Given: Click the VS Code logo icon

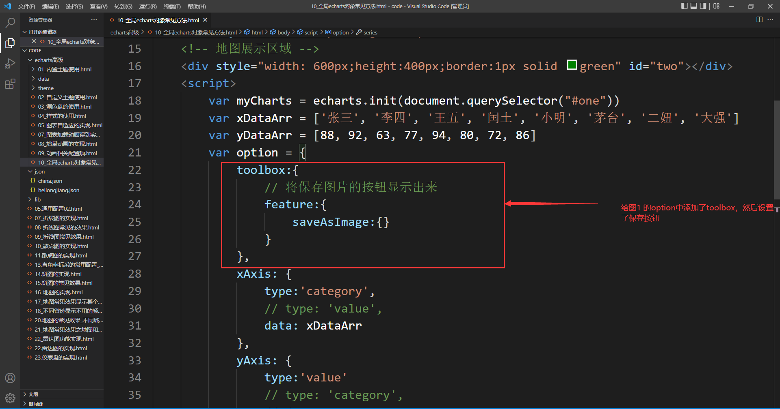Looking at the screenshot, I should point(8,6).
